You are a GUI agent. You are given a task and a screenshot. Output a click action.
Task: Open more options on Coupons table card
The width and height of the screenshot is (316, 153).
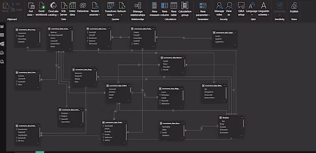tap(38, 30)
